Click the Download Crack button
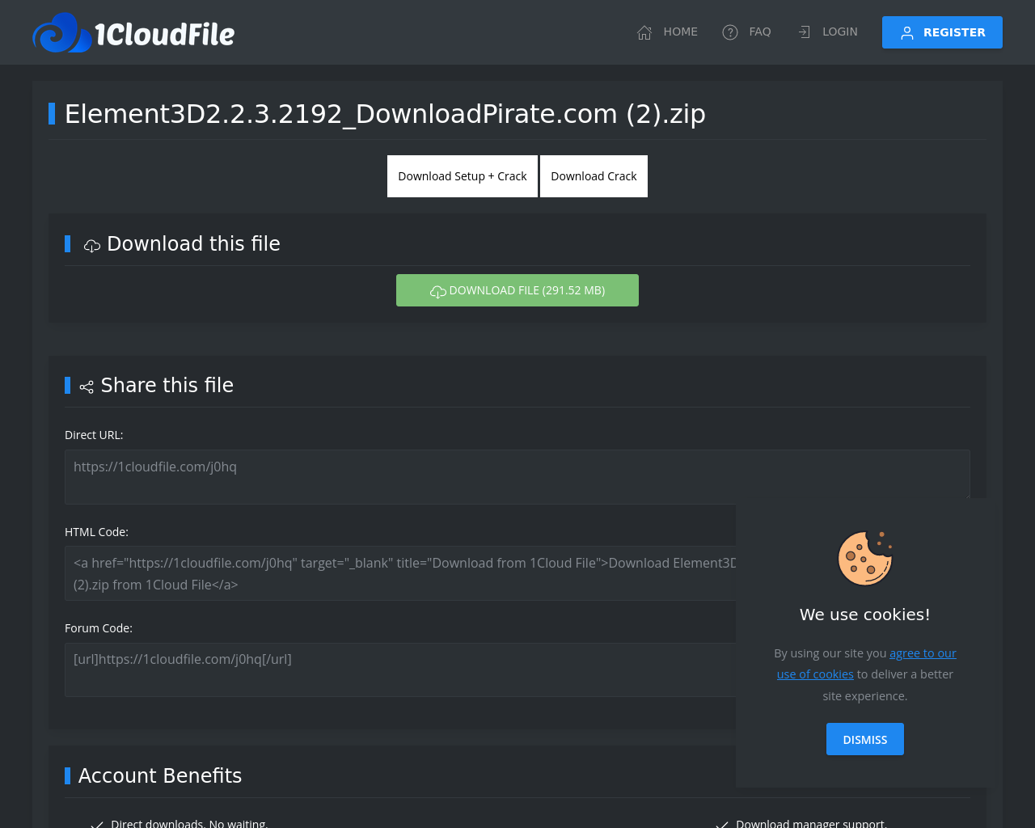 pyautogui.click(x=594, y=176)
